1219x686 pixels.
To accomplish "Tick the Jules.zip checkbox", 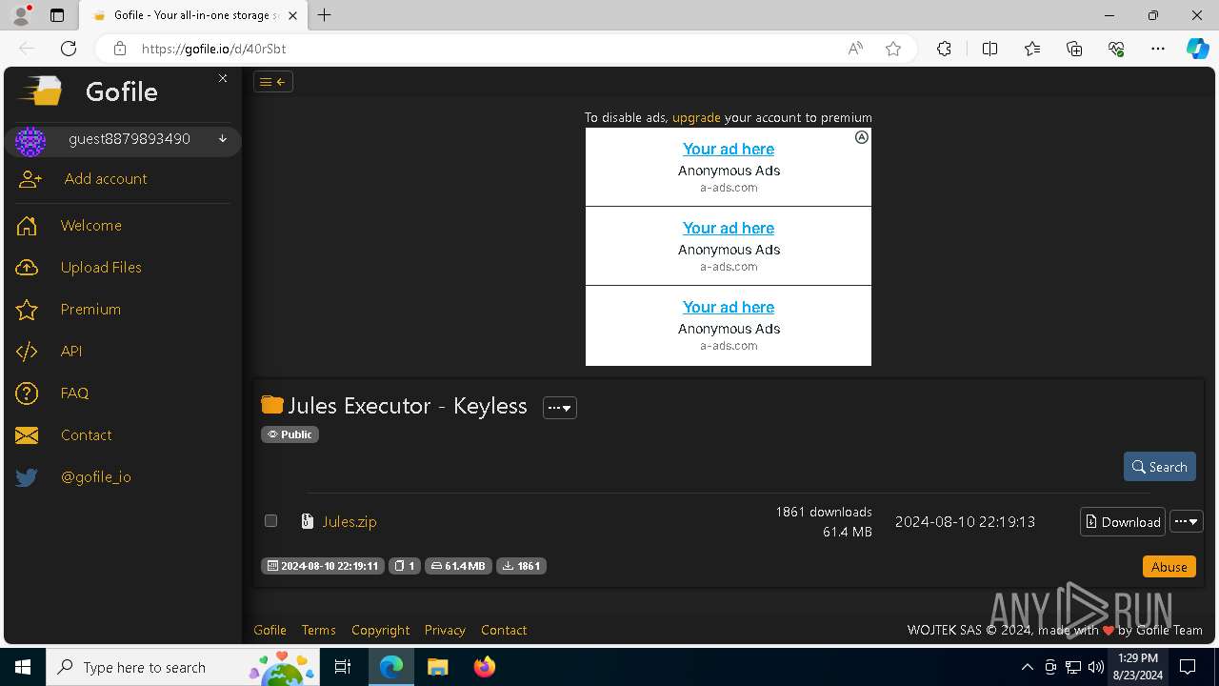I will (270, 521).
